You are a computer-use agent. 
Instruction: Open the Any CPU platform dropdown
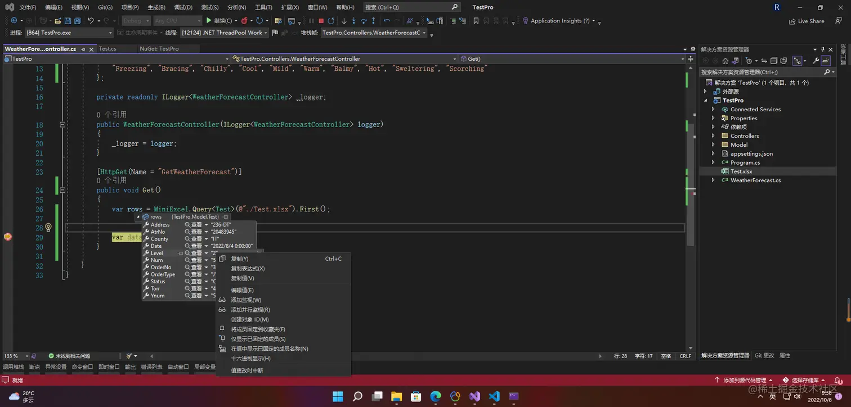177,21
